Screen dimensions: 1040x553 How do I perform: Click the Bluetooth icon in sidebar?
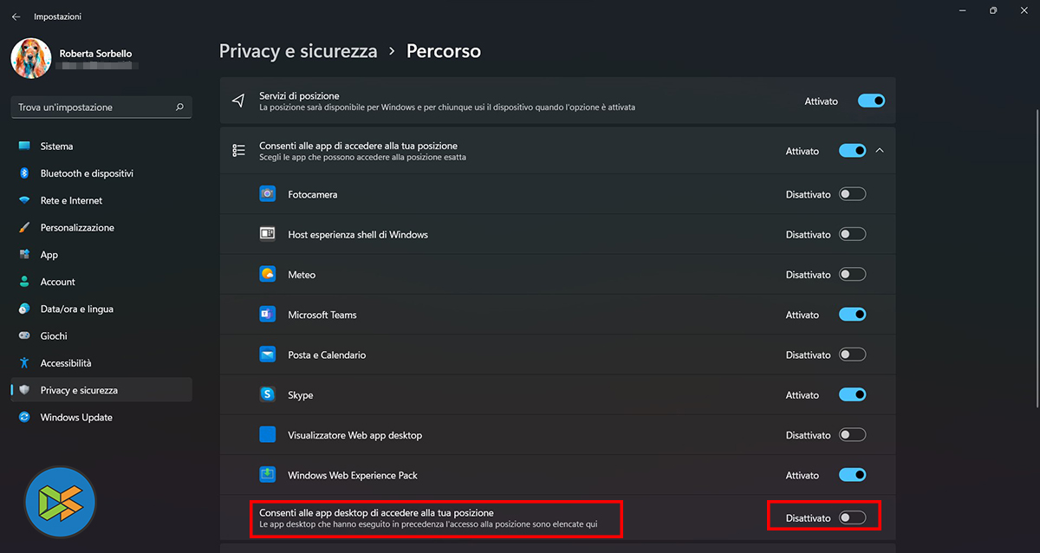24,173
